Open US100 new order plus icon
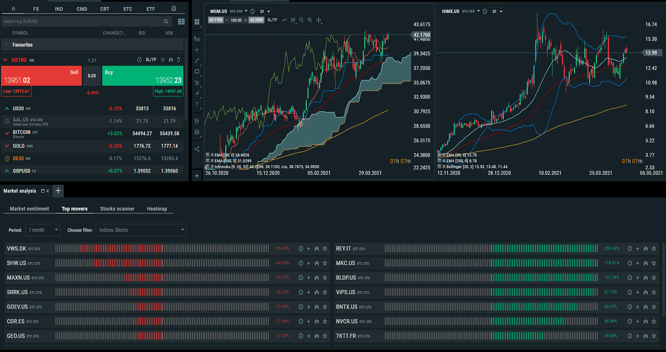This screenshot has height=352, width=666. (163, 60)
